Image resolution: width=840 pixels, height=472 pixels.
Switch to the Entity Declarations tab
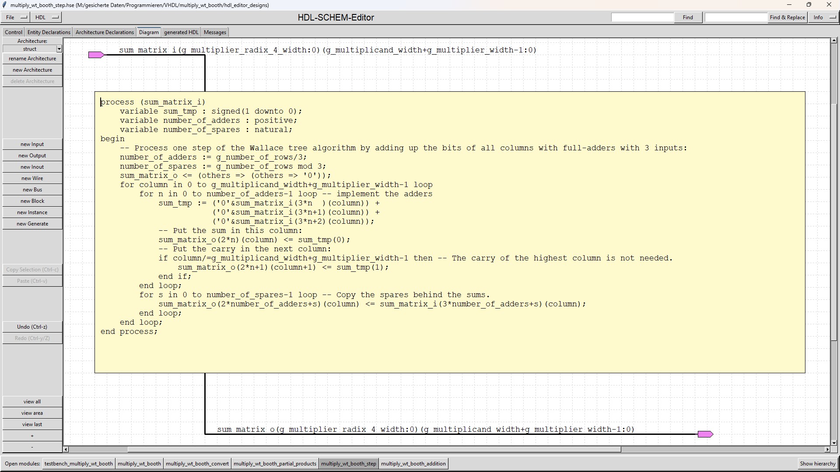click(x=49, y=32)
